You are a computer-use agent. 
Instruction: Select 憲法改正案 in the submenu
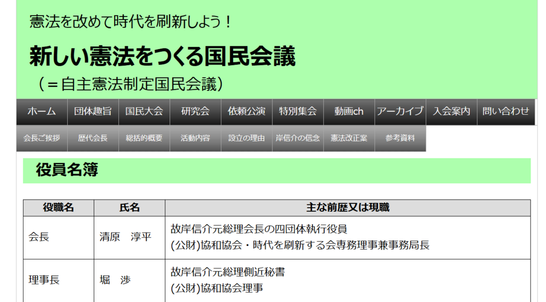click(349, 138)
